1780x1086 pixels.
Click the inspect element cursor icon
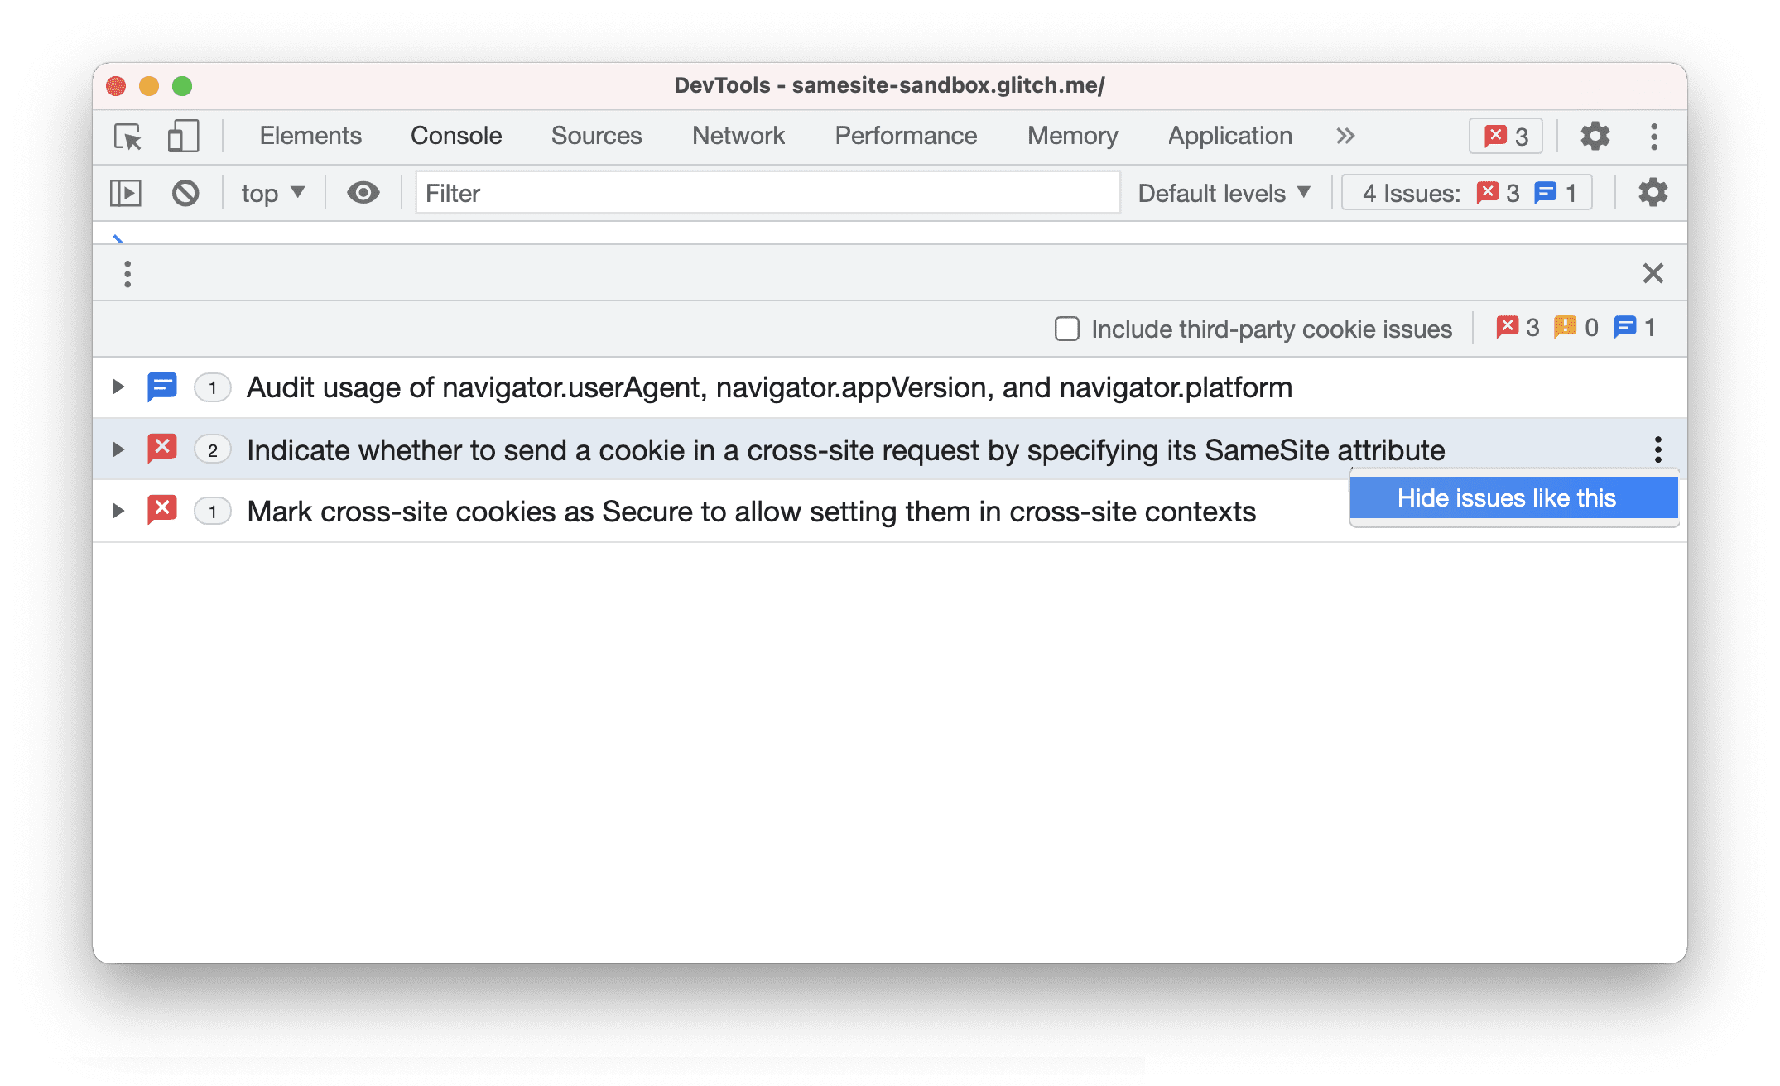click(127, 136)
